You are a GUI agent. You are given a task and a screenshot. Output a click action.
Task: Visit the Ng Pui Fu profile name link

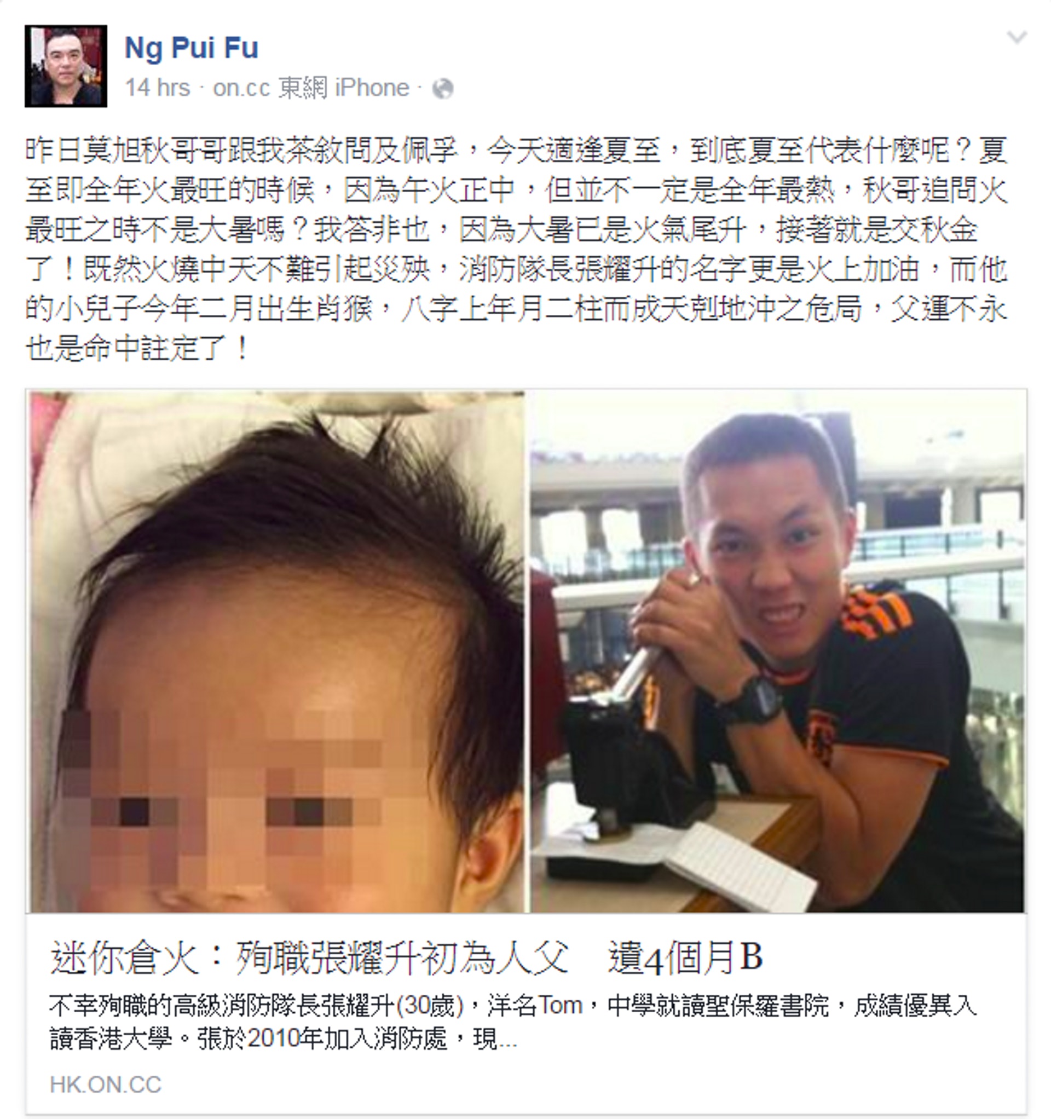coord(192,47)
